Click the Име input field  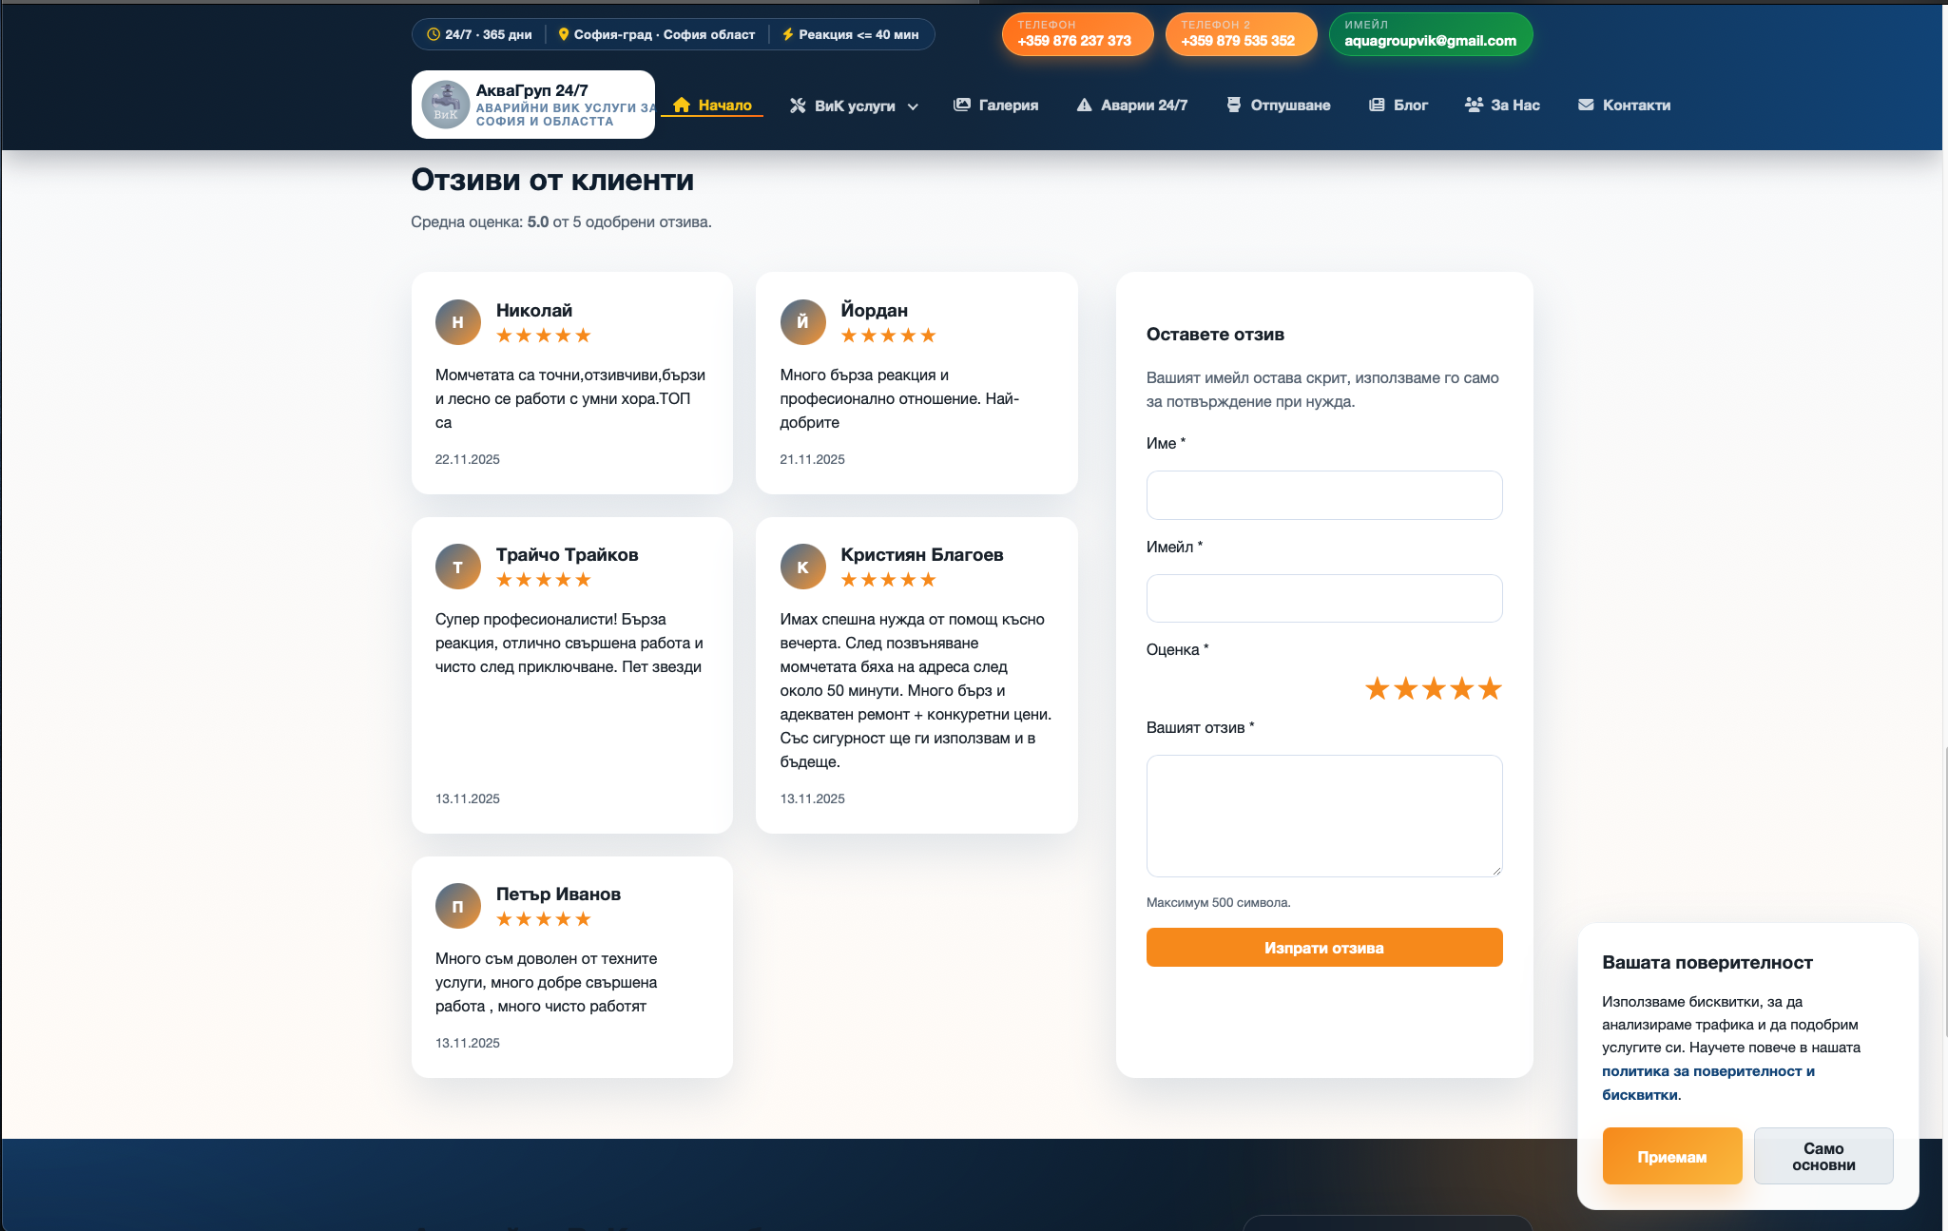[x=1323, y=495]
